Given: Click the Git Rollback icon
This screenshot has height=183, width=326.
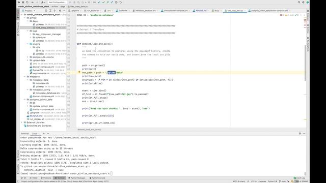Looking at the screenshot, I should [x=121, y=2].
